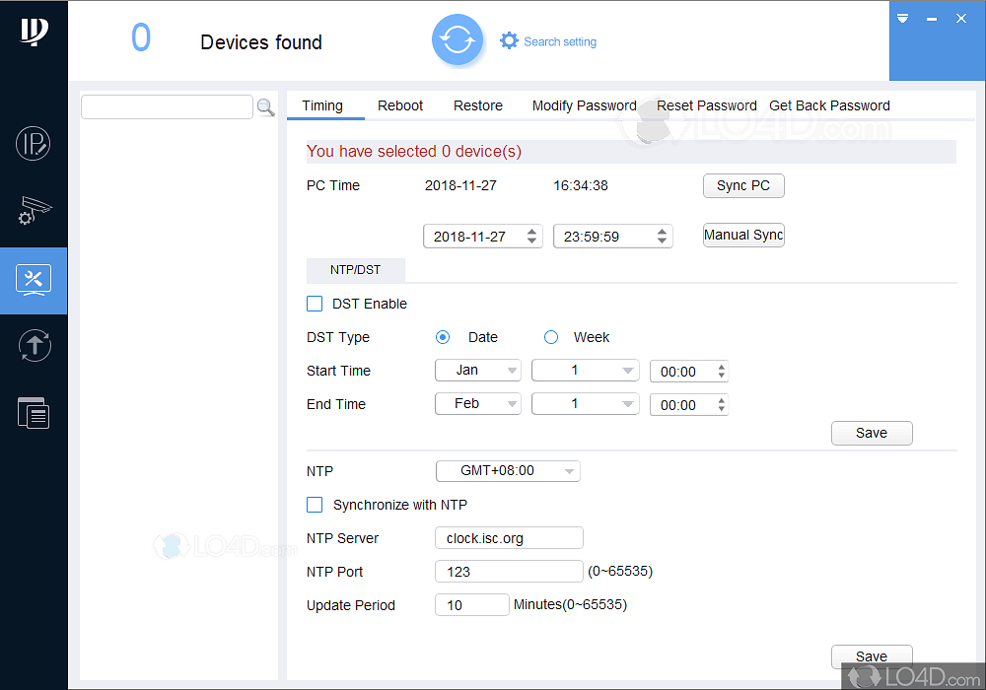
Task: Switch to the Reboot tab
Action: [x=400, y=105]
